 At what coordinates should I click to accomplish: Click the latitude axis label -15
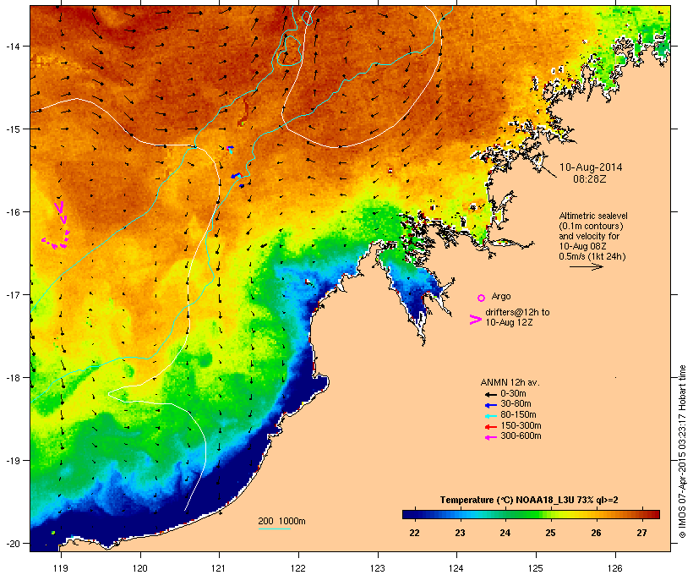(x=12, y=129)
